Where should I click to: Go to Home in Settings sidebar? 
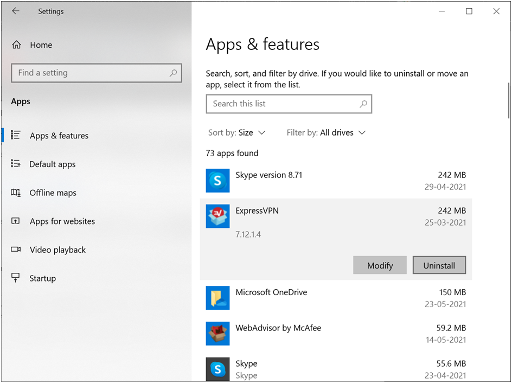(x=41, y=44)
